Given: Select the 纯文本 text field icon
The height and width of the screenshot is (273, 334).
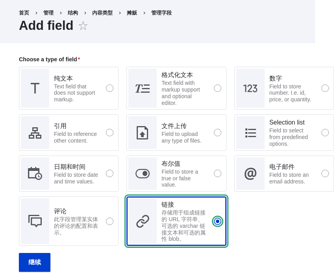Looking at the screenshot, I should tap(35, 88).
